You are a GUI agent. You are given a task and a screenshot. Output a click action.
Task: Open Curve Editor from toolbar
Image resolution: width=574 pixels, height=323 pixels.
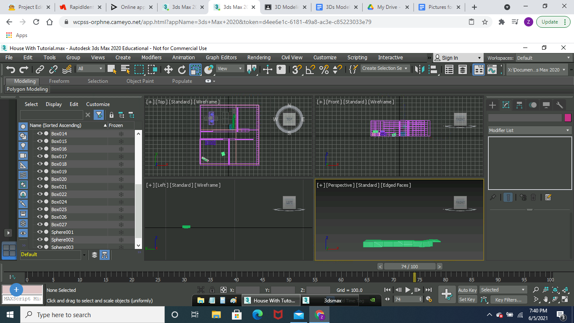click(492, 69)
